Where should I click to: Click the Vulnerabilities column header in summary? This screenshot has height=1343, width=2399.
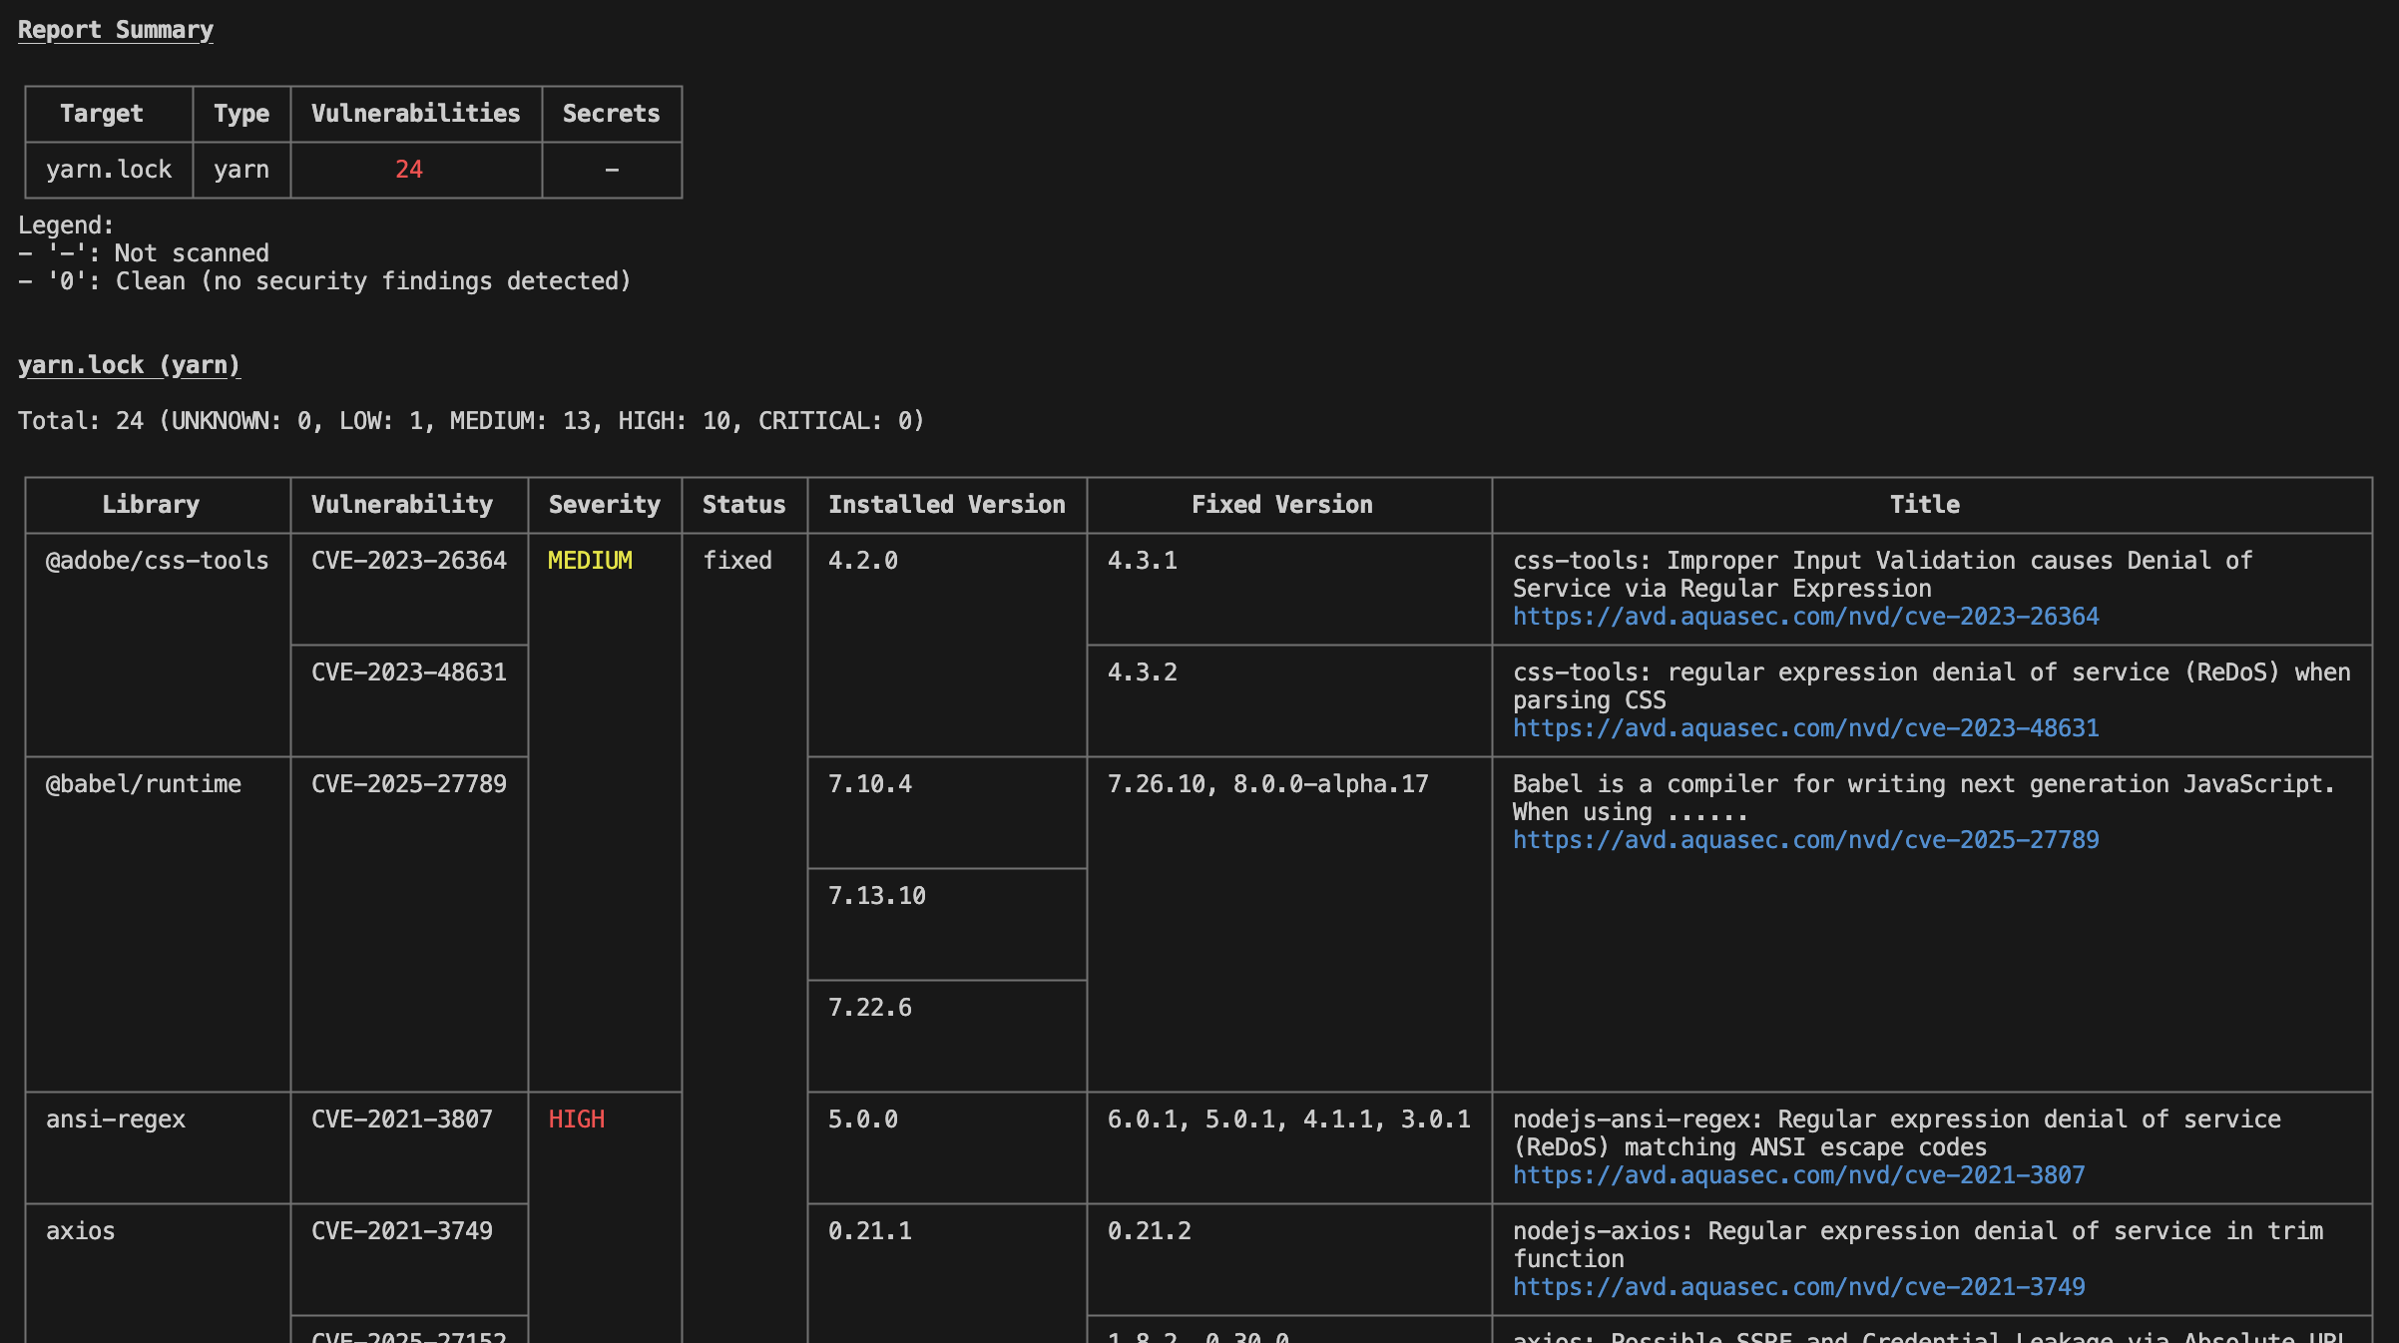[x=416, y=114]
